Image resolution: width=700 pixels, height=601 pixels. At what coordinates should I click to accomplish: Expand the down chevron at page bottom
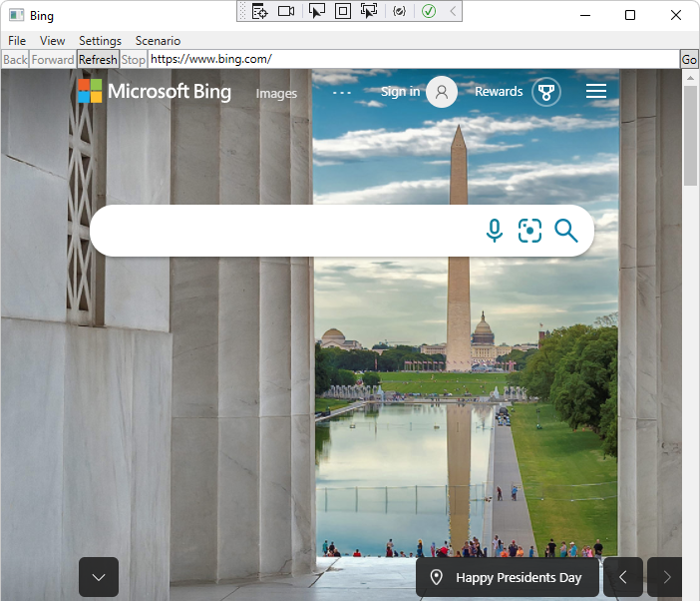pyautogui.click(x=99, y=577)
